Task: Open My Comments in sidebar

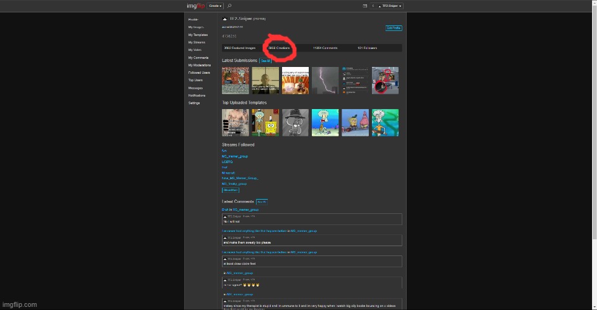Action: tap(198, 58)
